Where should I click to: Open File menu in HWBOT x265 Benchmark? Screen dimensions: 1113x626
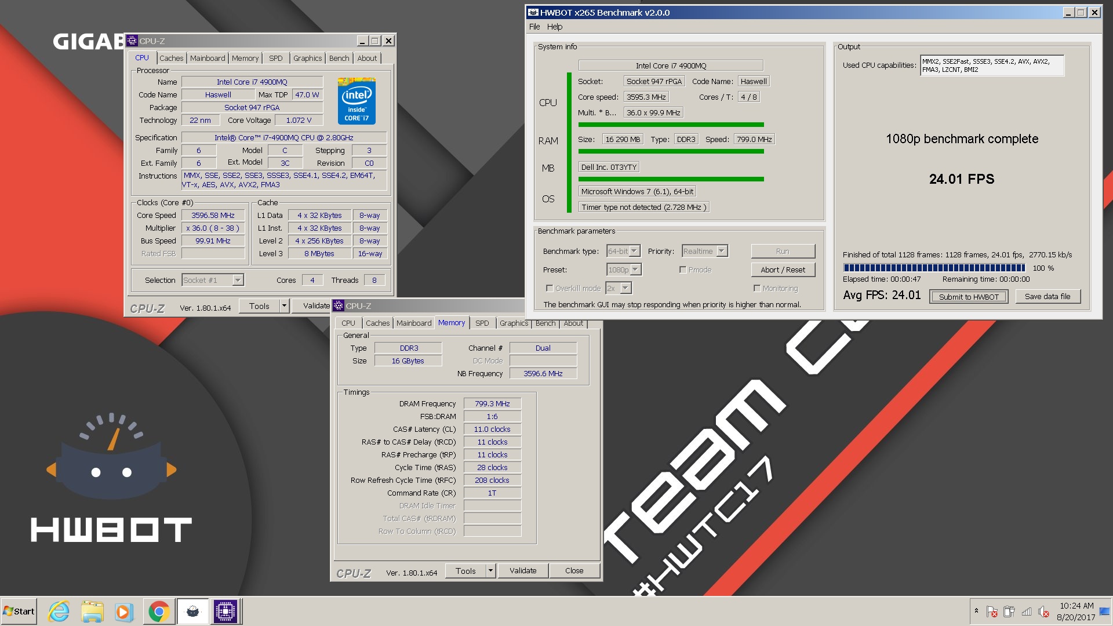coord(534,27)
